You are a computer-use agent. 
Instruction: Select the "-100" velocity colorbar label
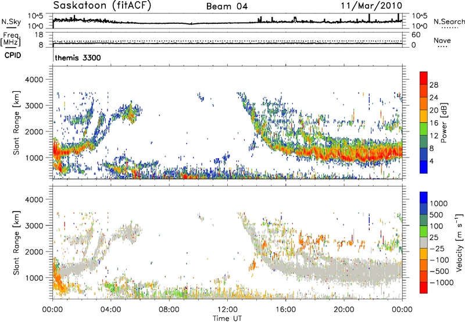coord(439,260)
